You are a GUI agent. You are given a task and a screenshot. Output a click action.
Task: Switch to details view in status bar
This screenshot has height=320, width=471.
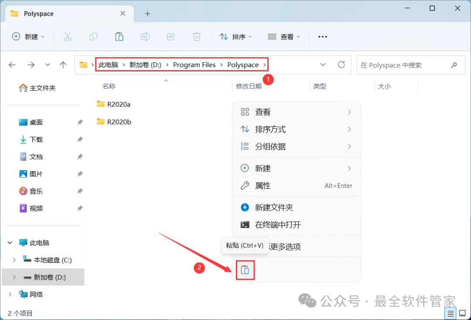pyautogui.click(x=450, y=314)
